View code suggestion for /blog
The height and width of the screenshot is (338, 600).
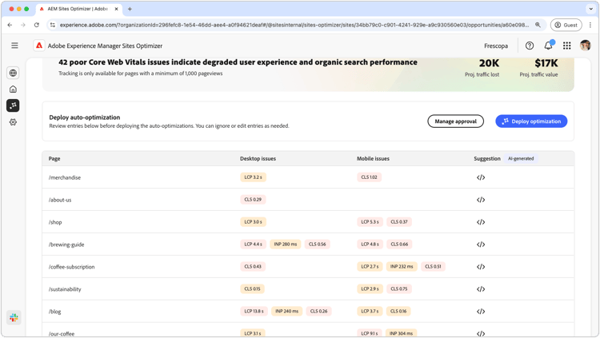point(481,312)
